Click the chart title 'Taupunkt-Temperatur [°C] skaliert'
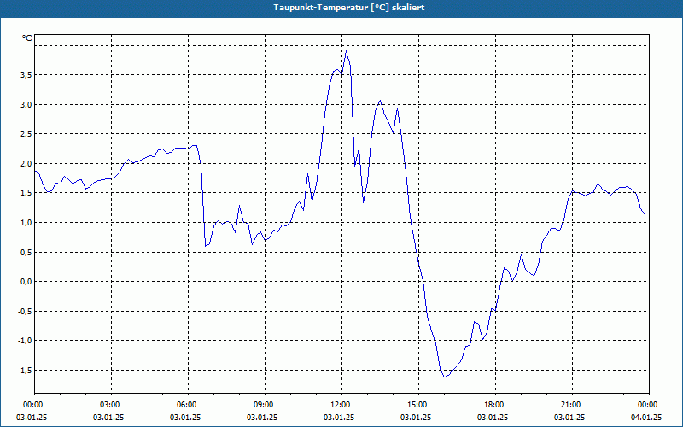The width and height of the screenshot is (683, 427). point(349,8)
